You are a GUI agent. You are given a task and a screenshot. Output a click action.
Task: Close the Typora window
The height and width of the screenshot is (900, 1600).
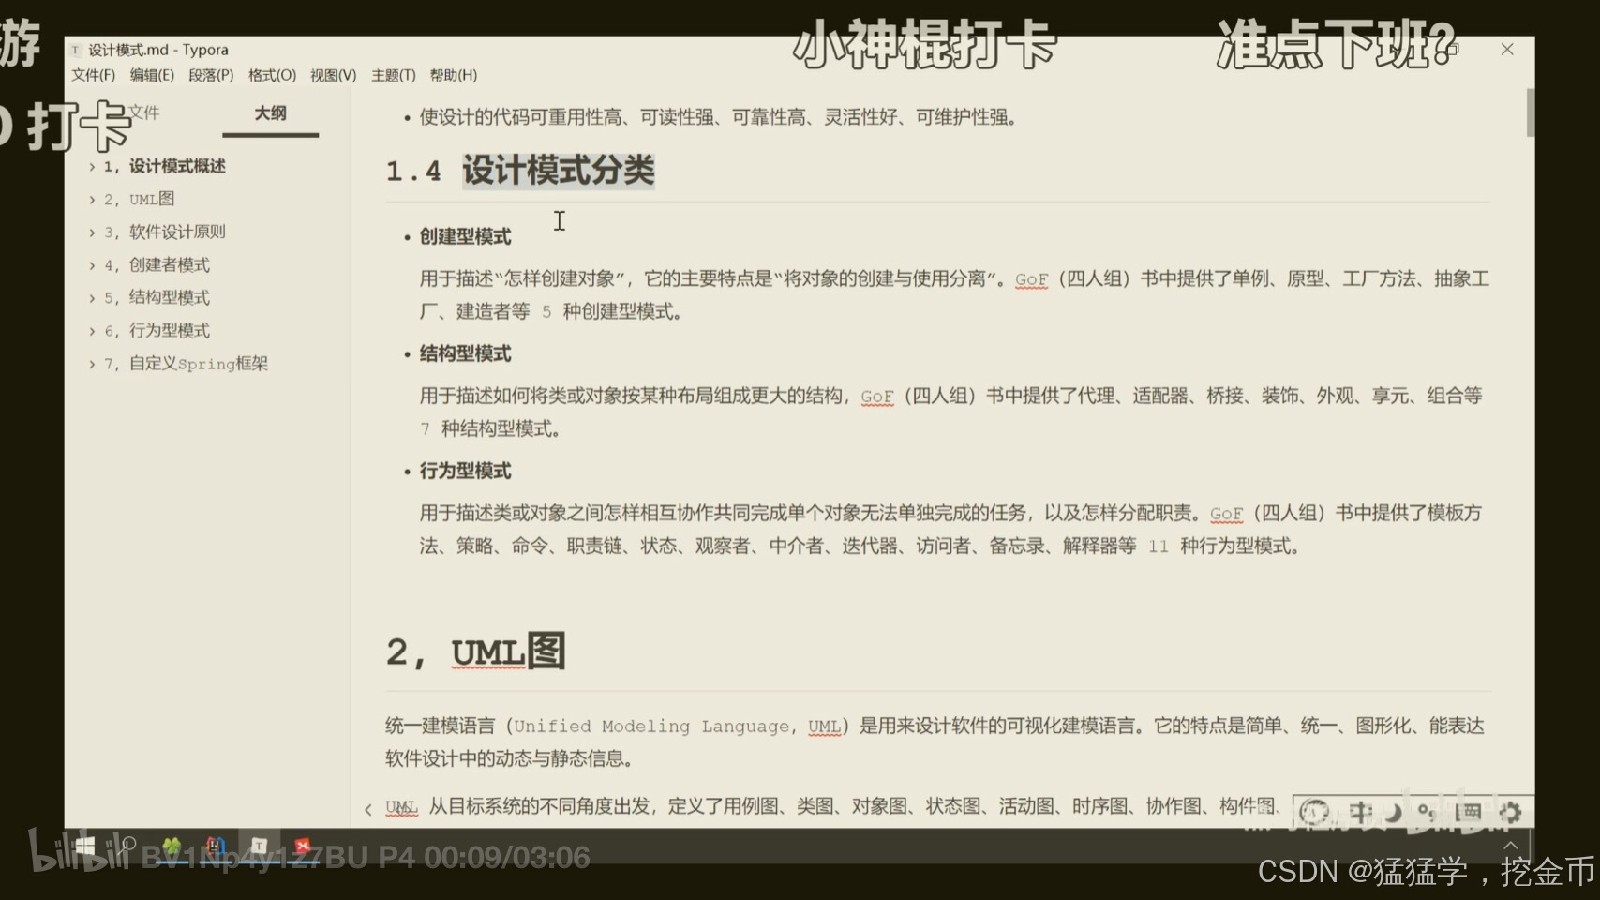coord(1507,49)
